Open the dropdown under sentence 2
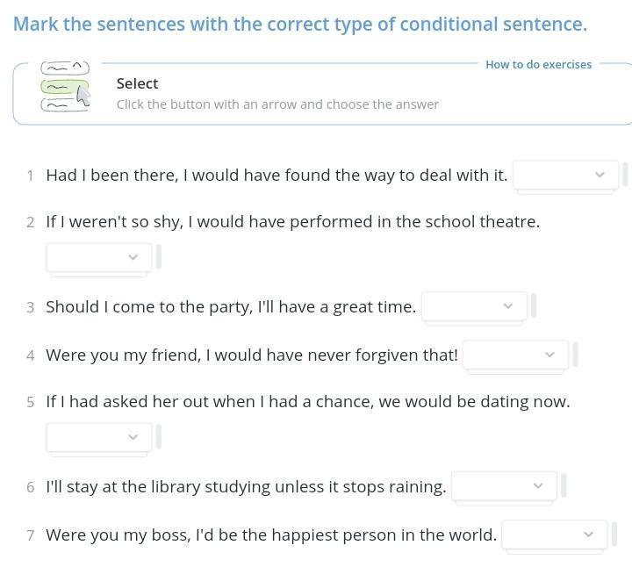Screen dimensions: 632x574 click(98, 257)
